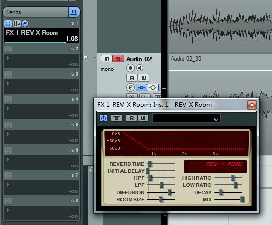The height and width of the screenshot is (225, 272).
Task: Mute the Audio 02 track
Action: 106,59
